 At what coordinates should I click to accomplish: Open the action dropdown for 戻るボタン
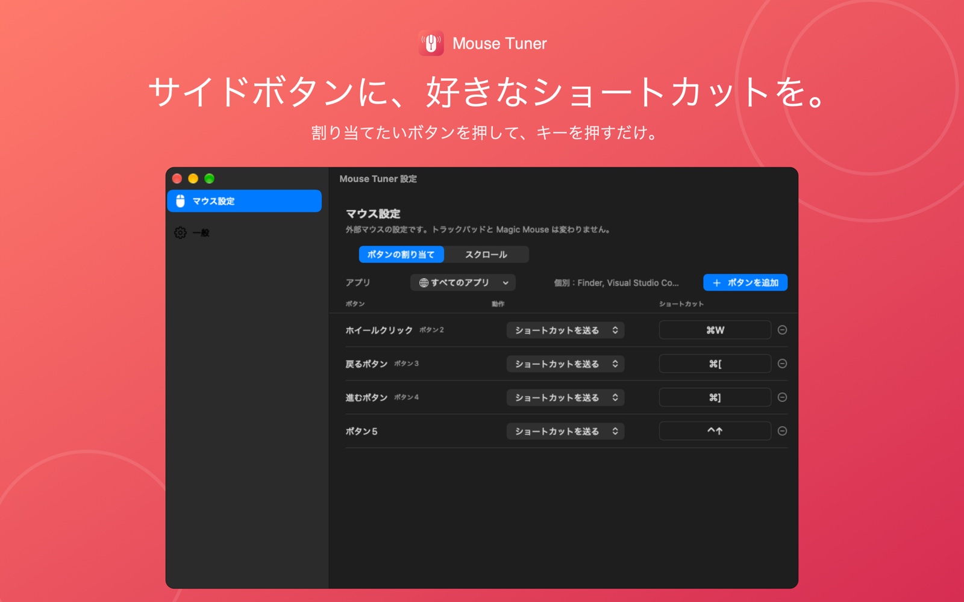point(565,364)
